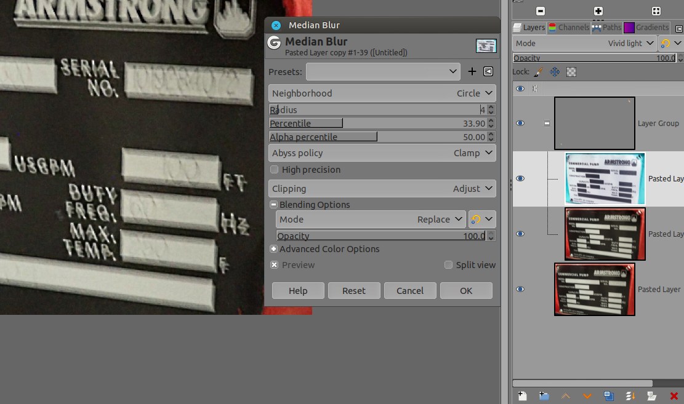Adjust the Alpha percentile slider

tap(378, 137)
